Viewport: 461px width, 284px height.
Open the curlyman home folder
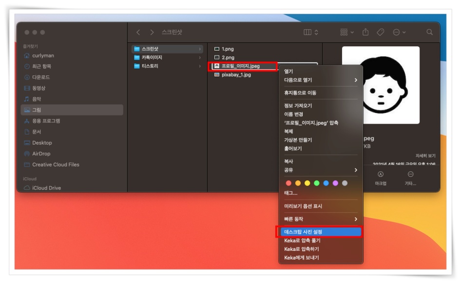click(x=72, y=56)
